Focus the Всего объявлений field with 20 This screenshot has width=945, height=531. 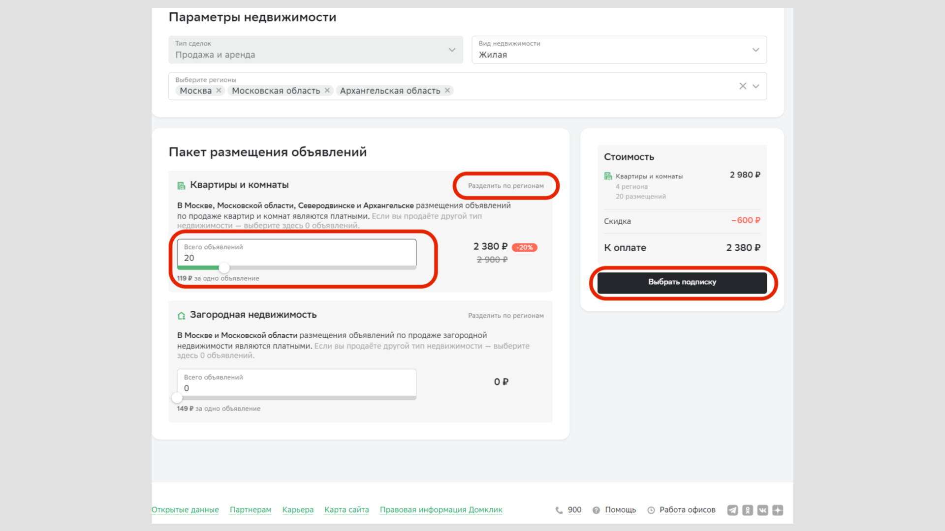[297, 253]
